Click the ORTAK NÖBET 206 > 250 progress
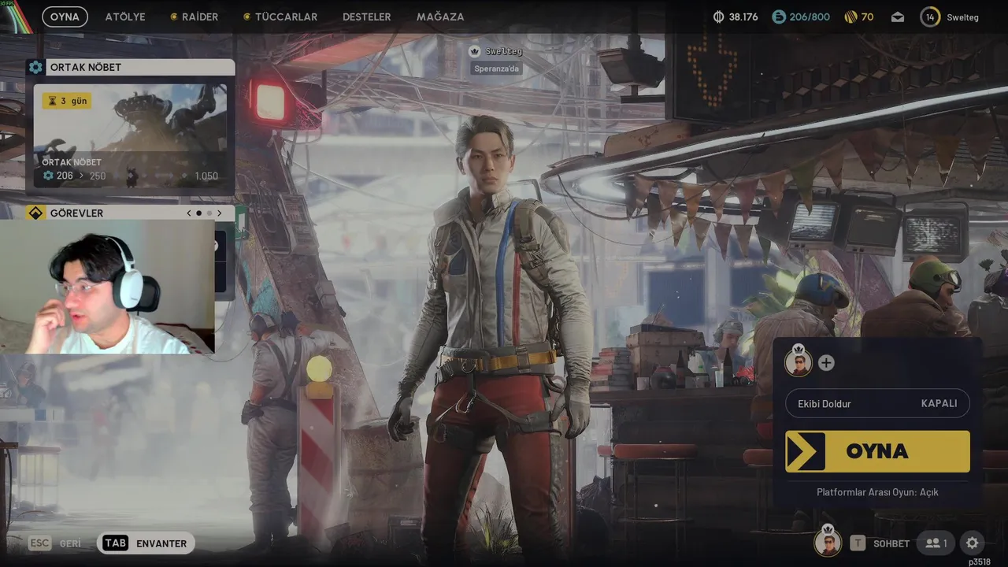 click(x=74, y=176)
